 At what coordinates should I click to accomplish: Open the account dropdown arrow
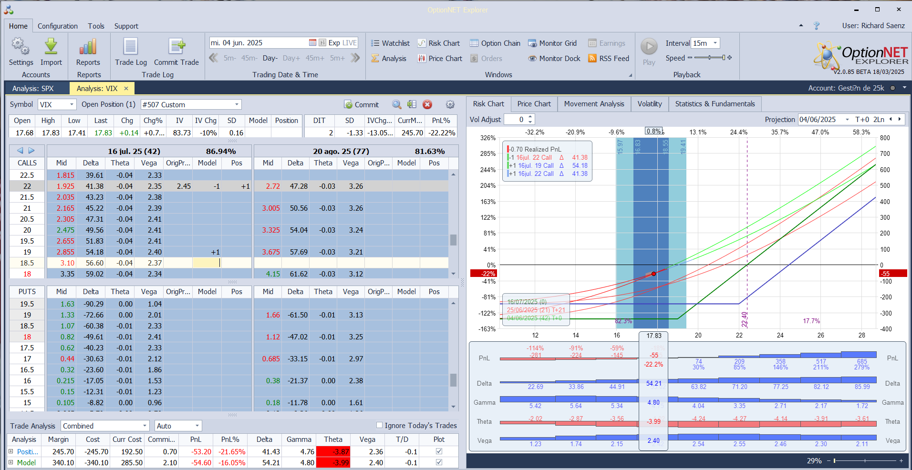click(x=904, y=88)
